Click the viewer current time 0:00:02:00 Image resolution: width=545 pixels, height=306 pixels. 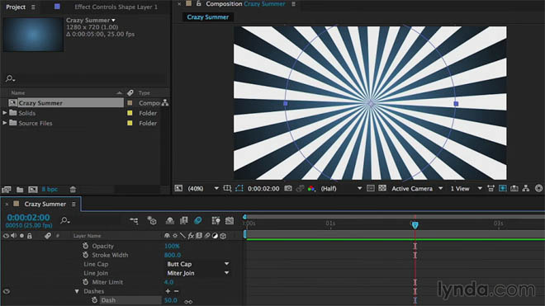tap(263, 188)
